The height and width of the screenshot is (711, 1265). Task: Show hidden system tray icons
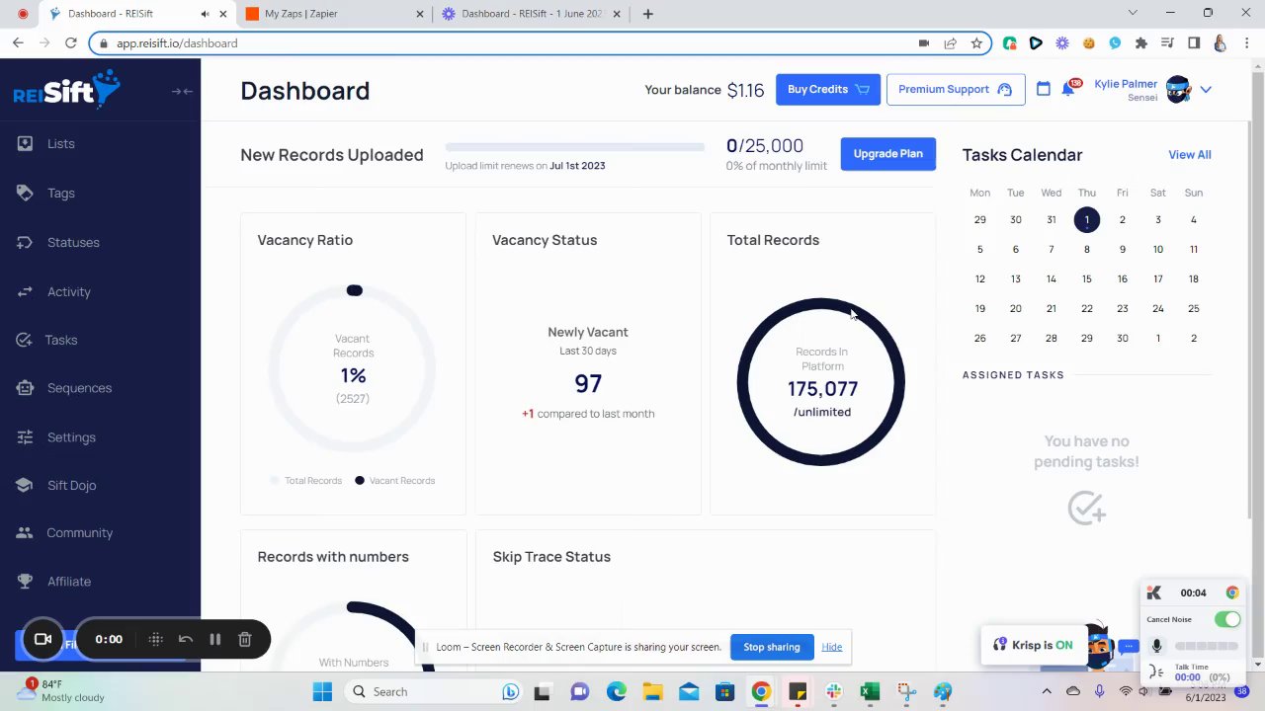point(1047,692)
